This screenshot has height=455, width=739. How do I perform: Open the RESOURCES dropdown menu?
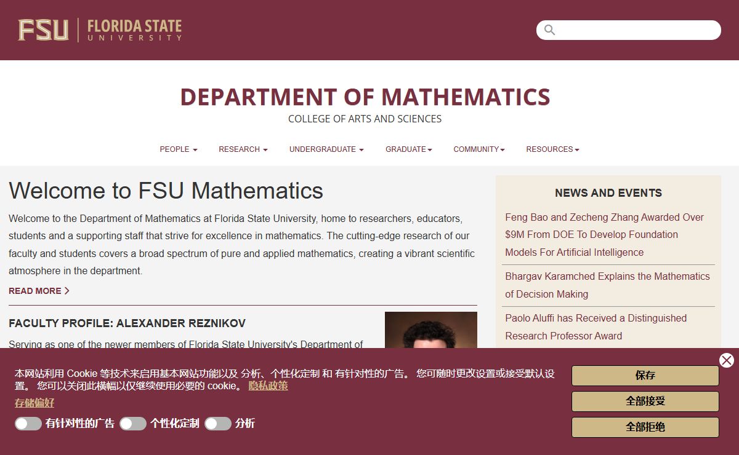coord(552,149)
